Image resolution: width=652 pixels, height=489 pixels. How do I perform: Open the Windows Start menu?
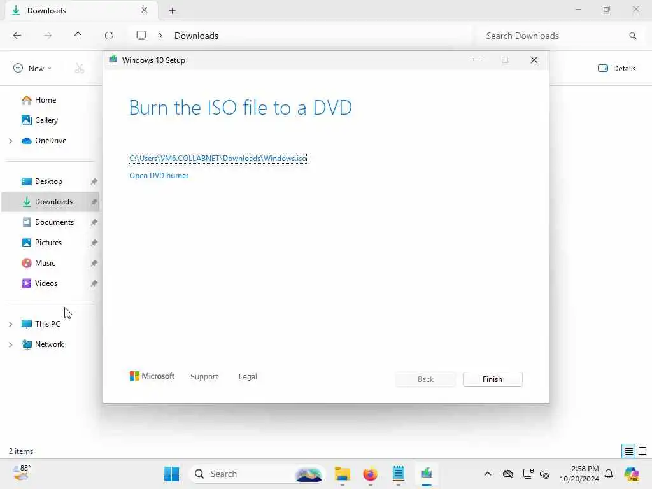[x=171, y=474]
